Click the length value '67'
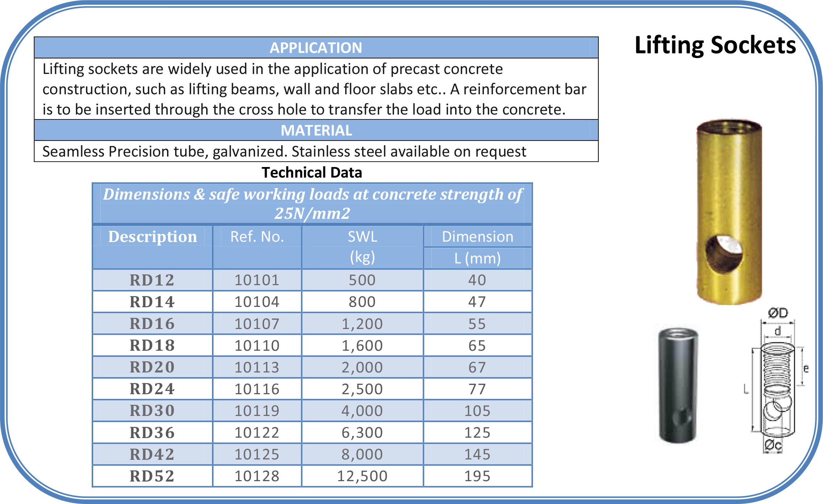823x504 pixels. tap(477, 367)
